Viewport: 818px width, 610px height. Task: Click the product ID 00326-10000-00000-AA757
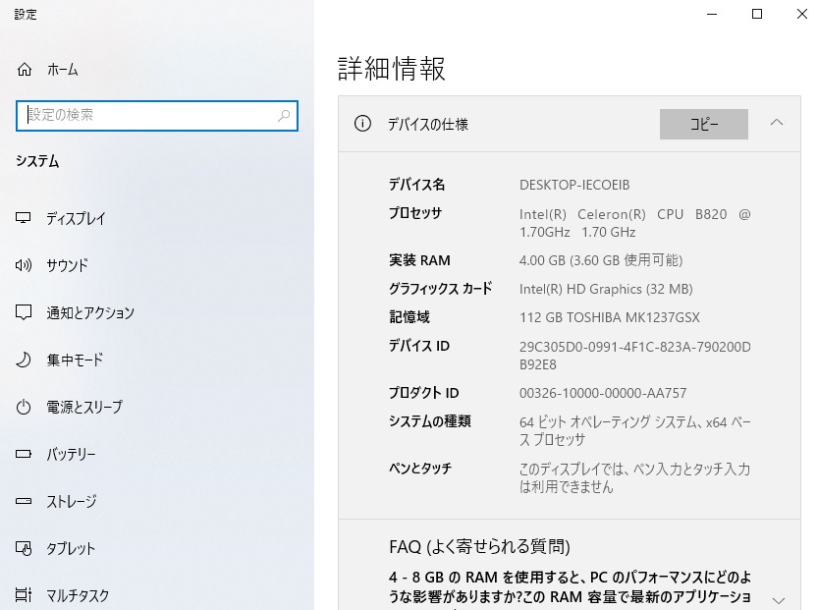pos(603,393)
